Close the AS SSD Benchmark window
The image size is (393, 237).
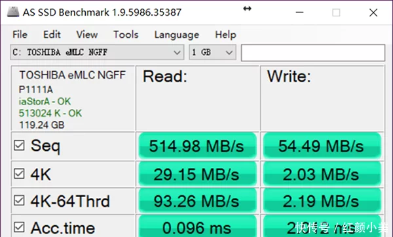click(373, 12)
